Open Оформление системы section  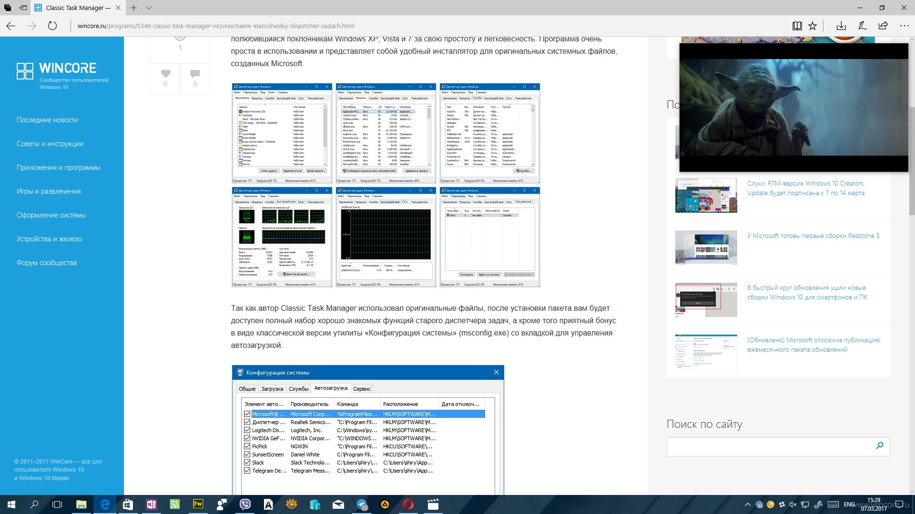51,215
